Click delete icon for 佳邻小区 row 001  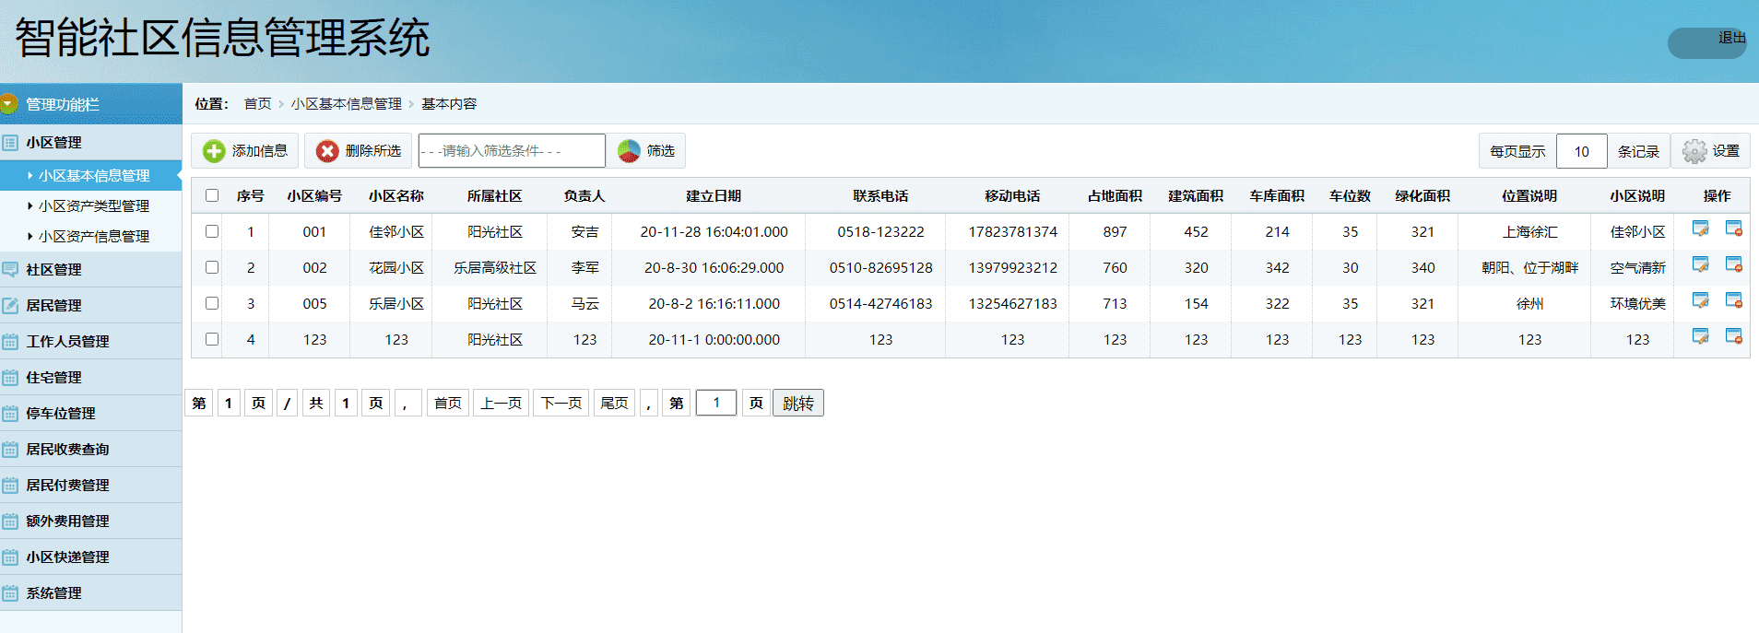pos(1734,229)
